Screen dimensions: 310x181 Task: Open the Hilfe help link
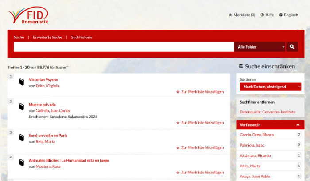[x=267, y=15]
